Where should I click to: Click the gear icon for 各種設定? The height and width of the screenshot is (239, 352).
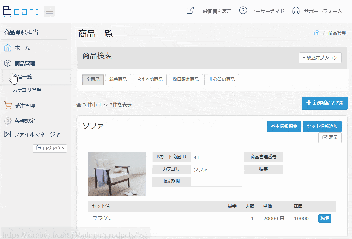(x=8, y=121)
